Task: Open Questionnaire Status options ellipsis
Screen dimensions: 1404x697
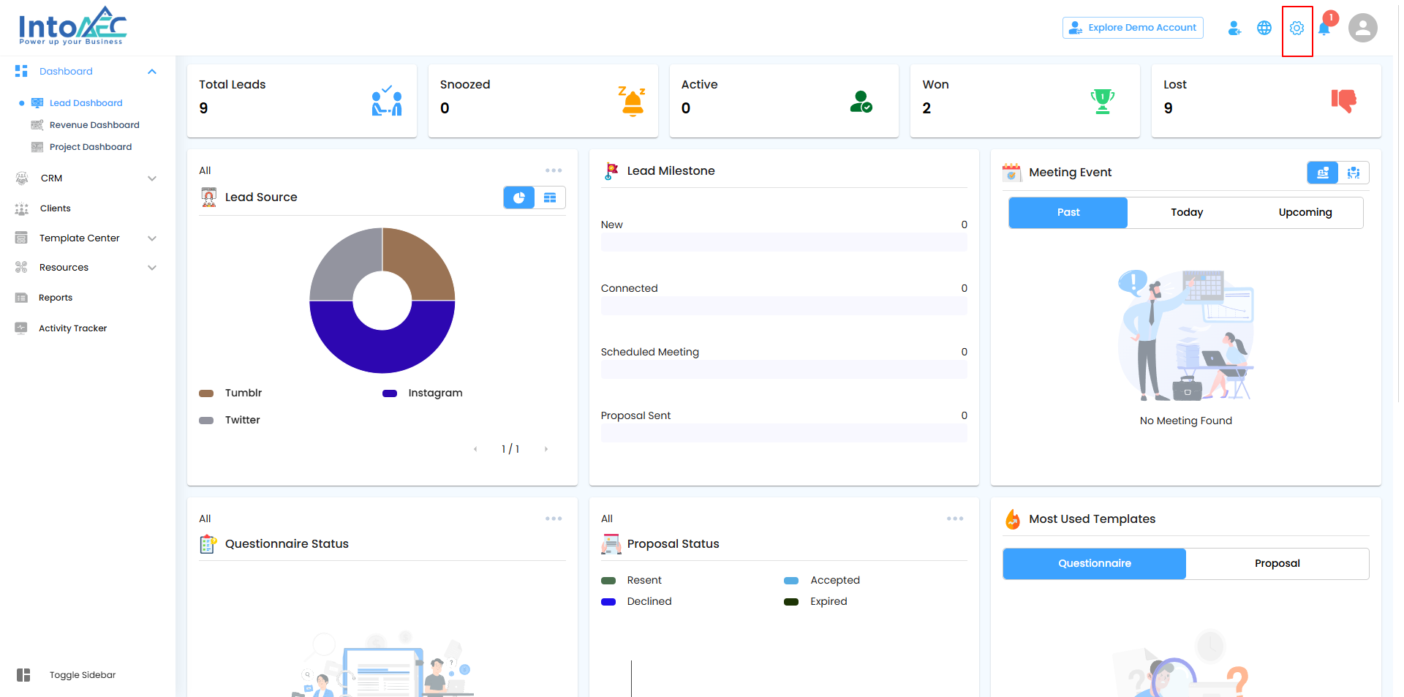Action: point(554,519)
